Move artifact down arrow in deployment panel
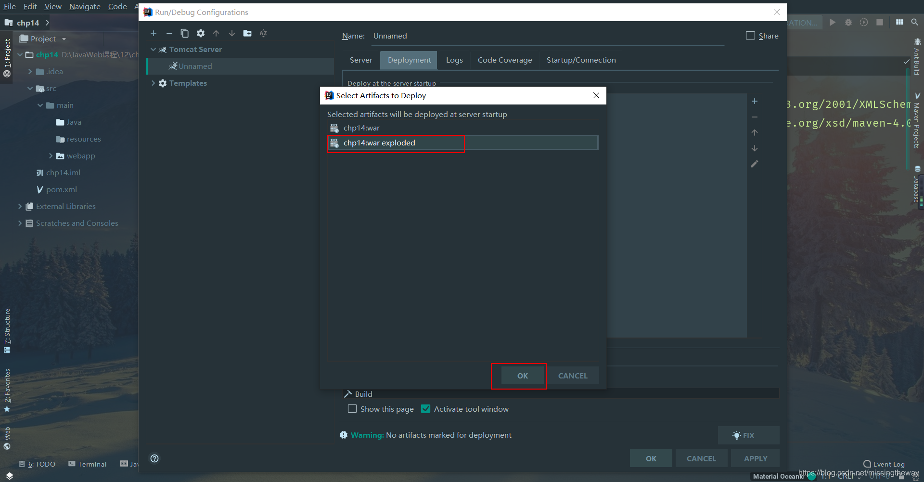This screenshot has height=482, width=924. click(x=755, y=148)
